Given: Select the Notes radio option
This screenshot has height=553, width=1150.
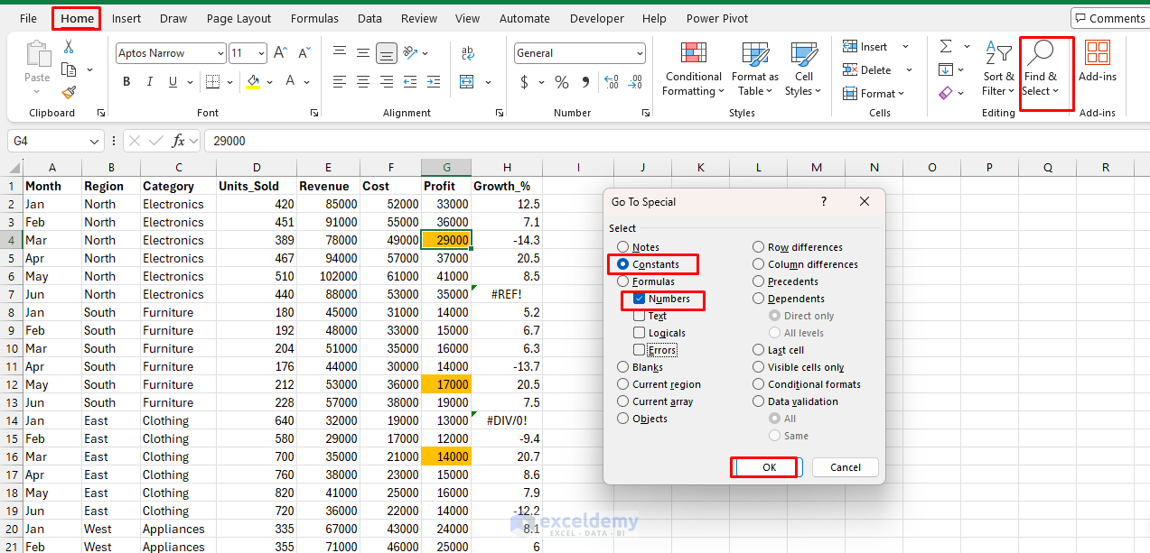Looking at the screenshot, I should pos(638,247).
